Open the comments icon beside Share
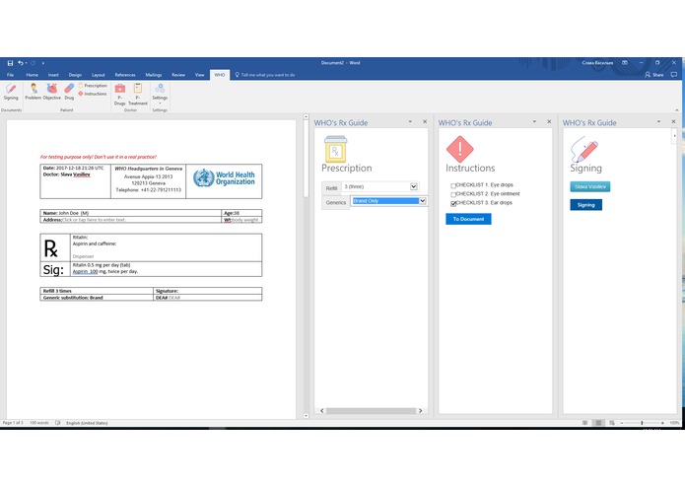Viewport: 685px width, 487px height. 674,75
